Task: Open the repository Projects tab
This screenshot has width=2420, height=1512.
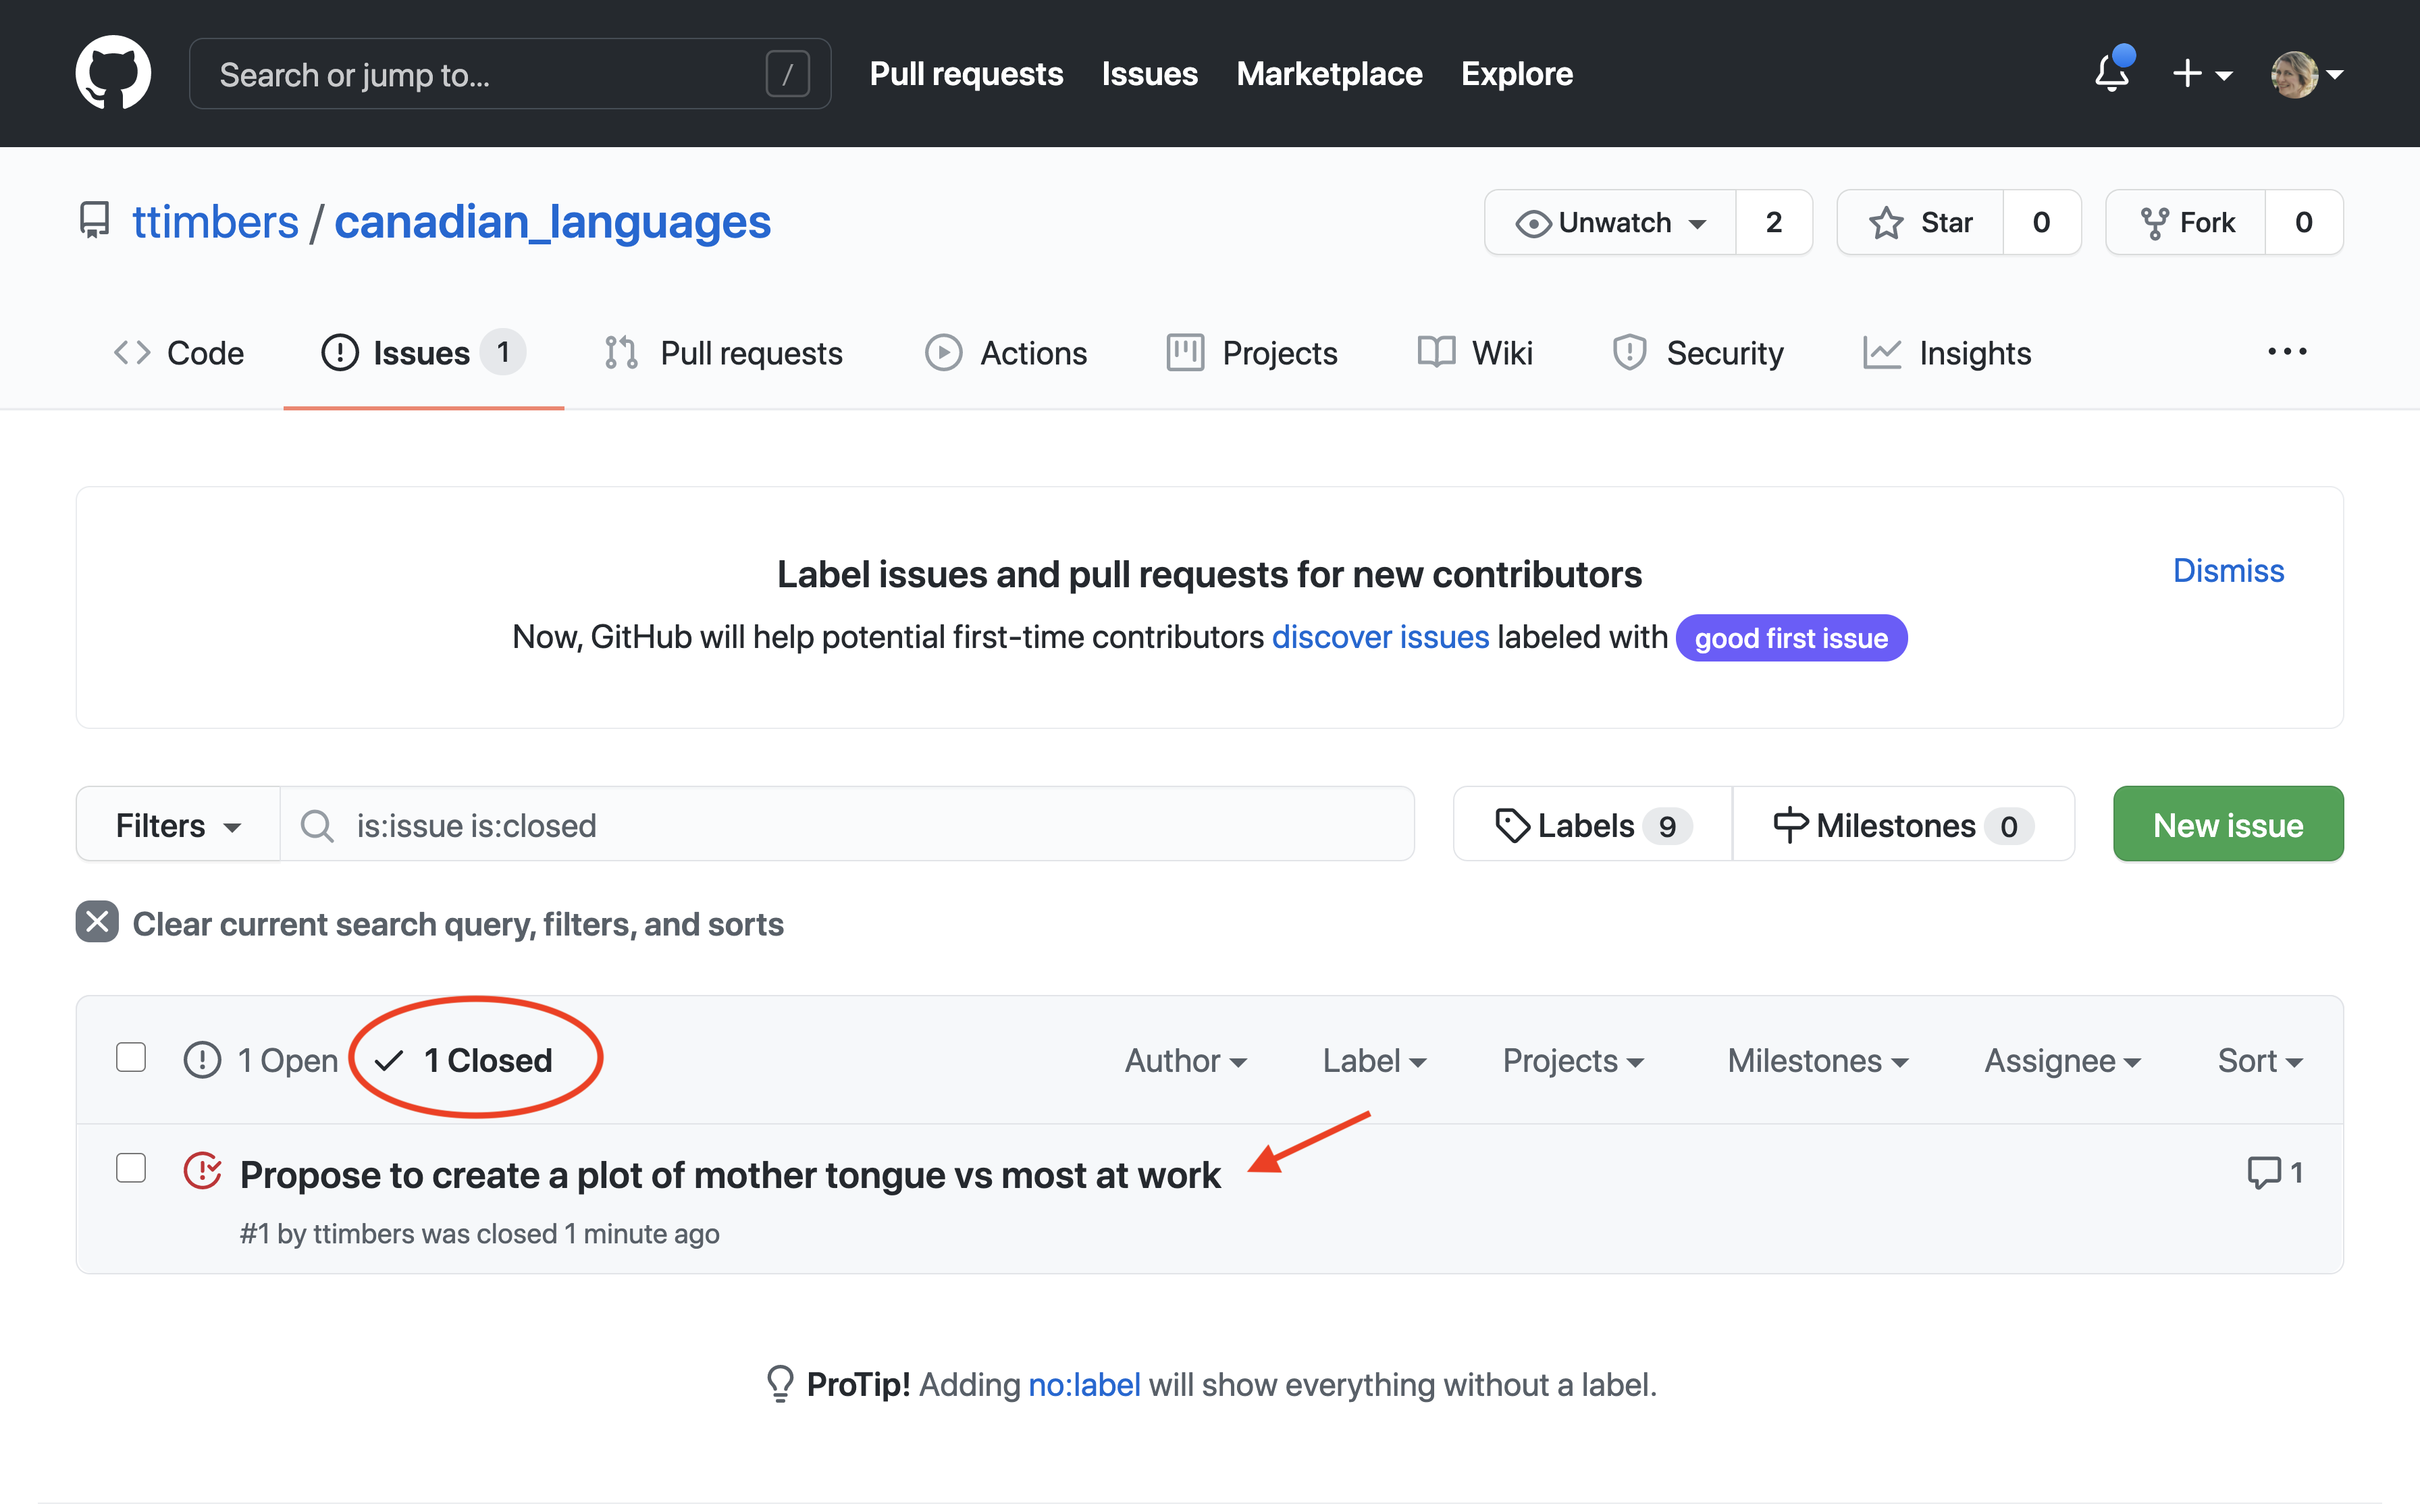Action: pyautogui.click(x=1252, y=353)
